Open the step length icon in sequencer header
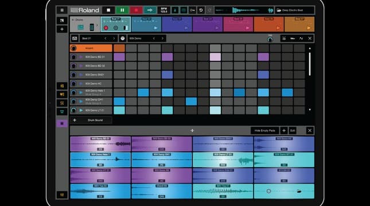 click(x=293, y=38)
